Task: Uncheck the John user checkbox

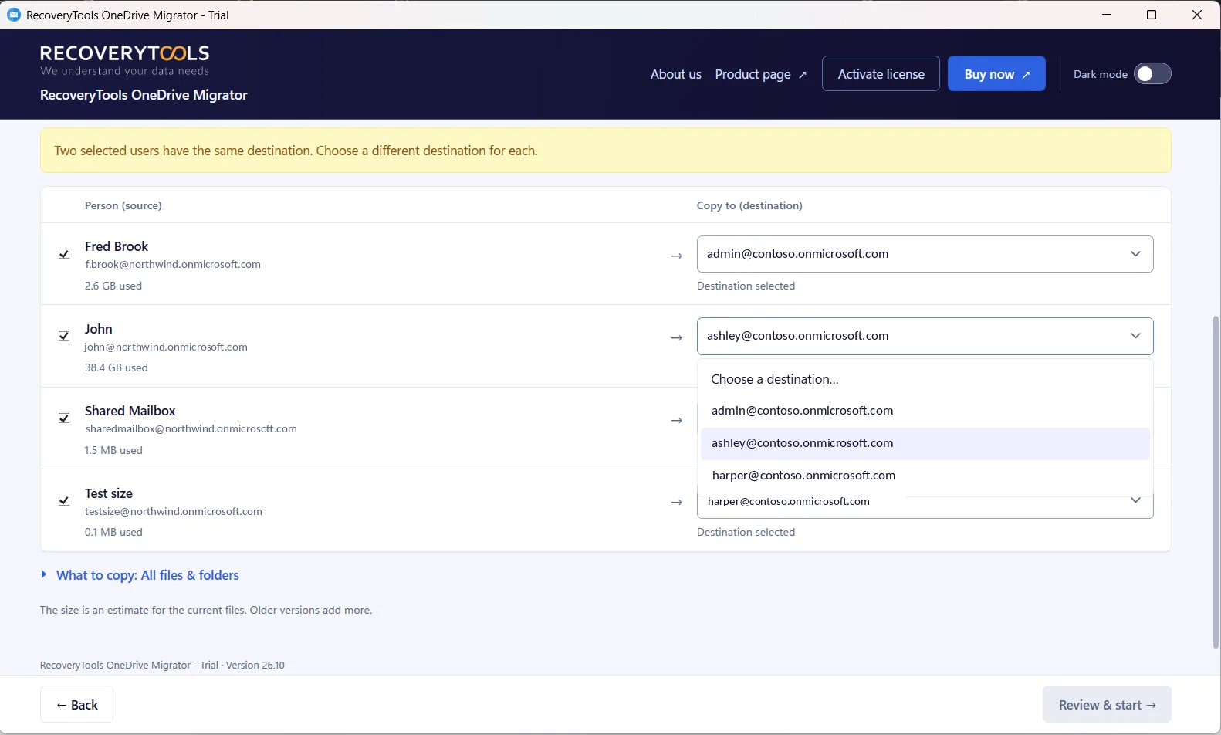Action: (x=64, y=336)
